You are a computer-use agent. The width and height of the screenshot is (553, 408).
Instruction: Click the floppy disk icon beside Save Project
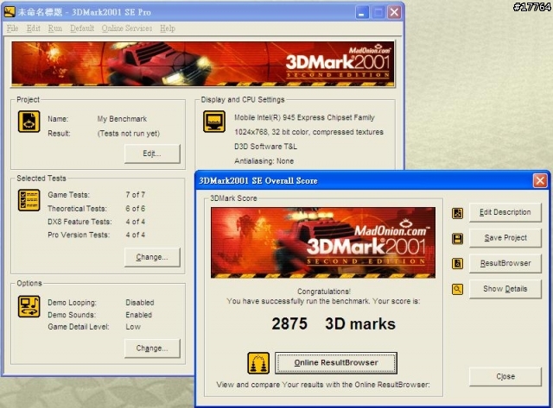(x=457, y=239)
